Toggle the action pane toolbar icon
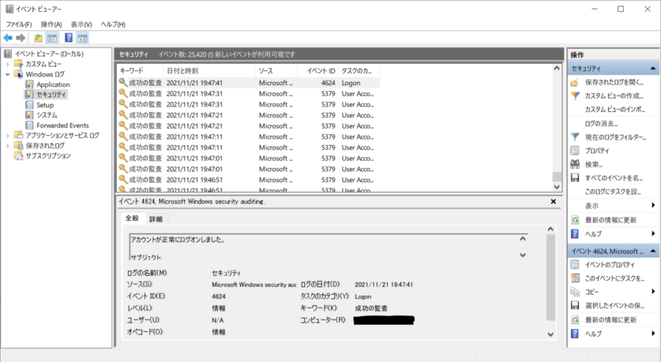The image size is (661, 362). [83, 38]
